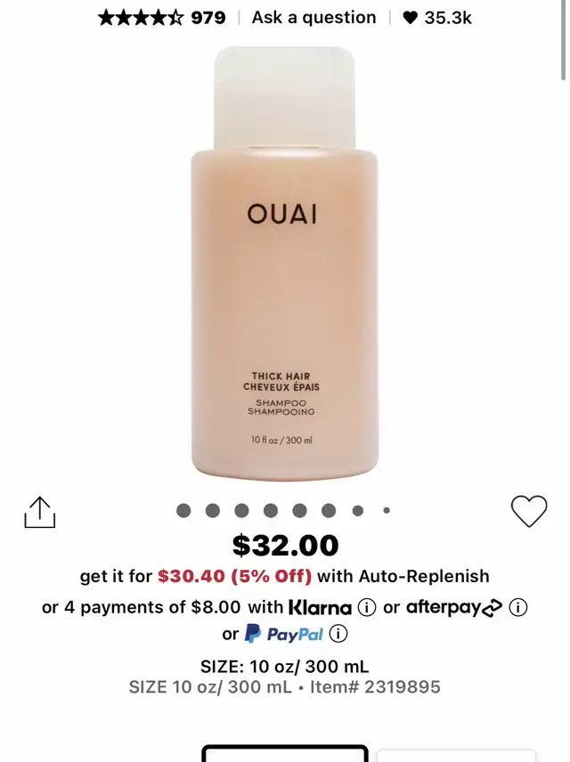Open Klarna info icon

coord(367,607)
